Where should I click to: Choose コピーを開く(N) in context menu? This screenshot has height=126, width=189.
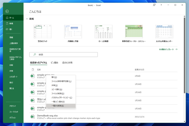click(61, 89)
